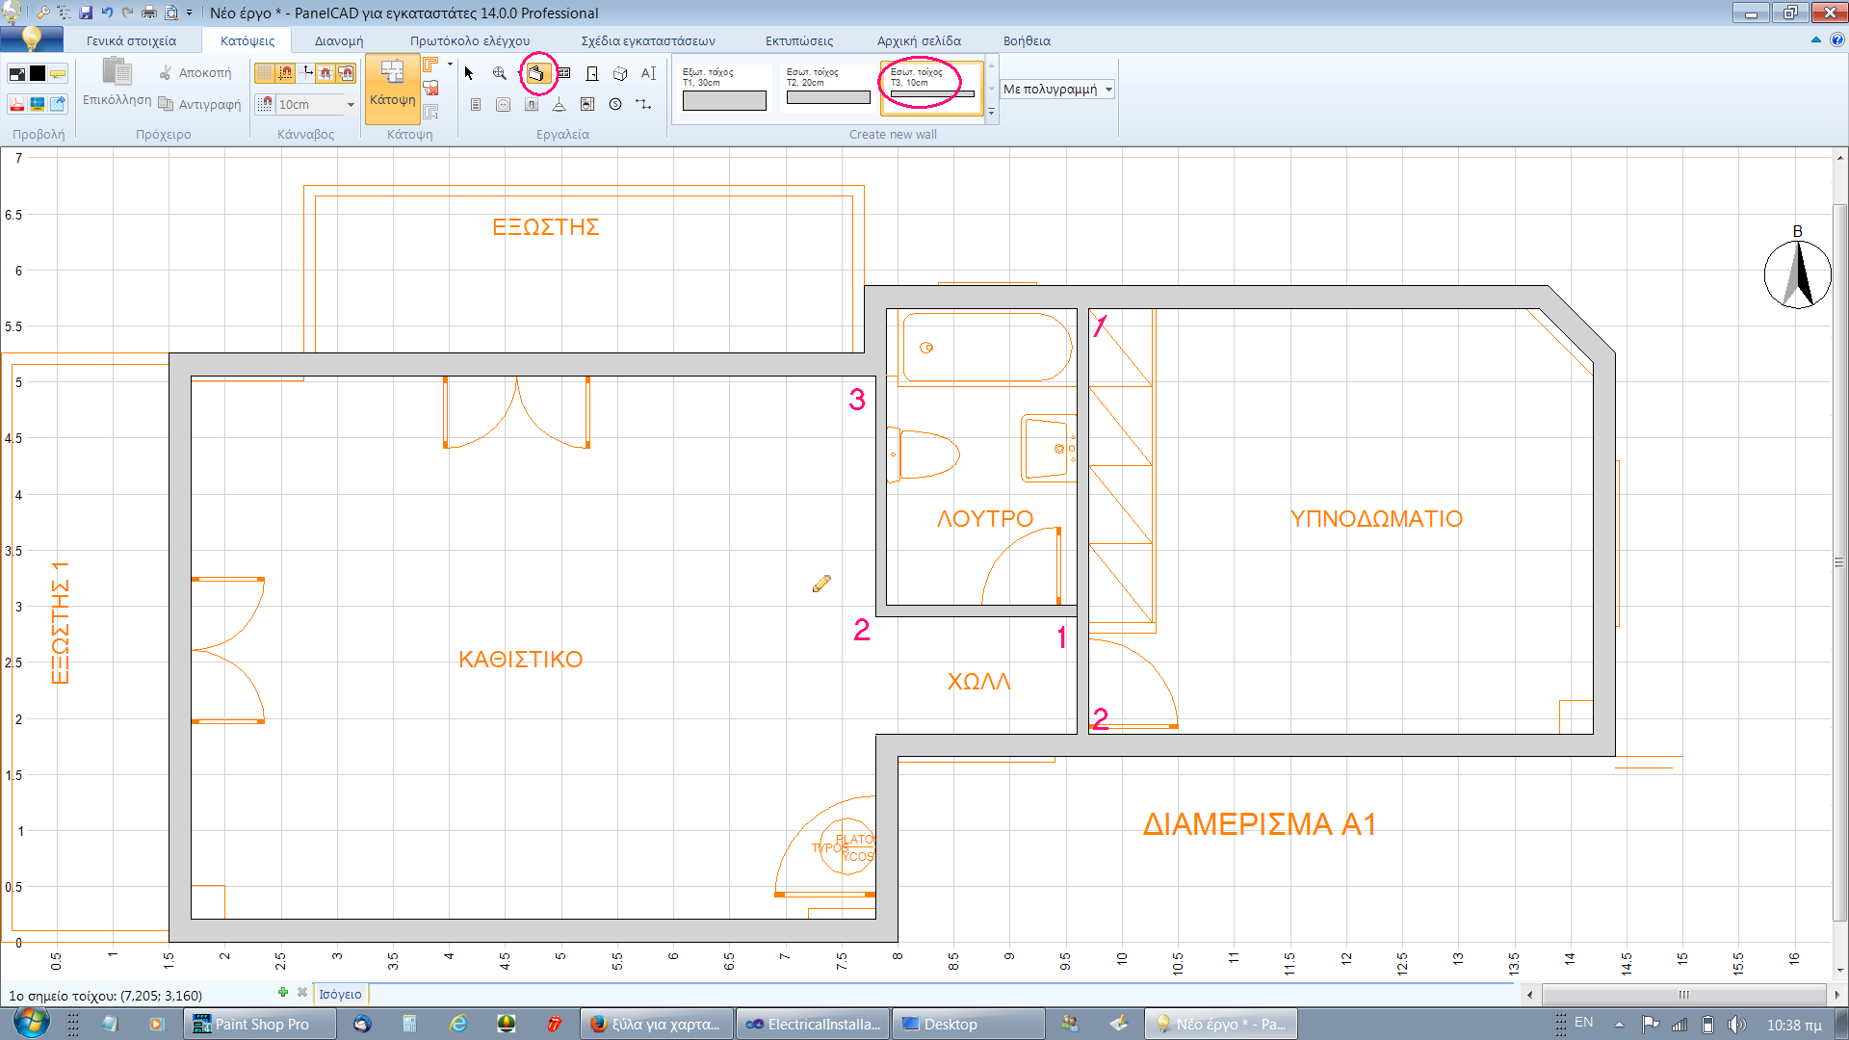
Task: Select the ceiling lamp tool
Action: (x=559, y=104)
